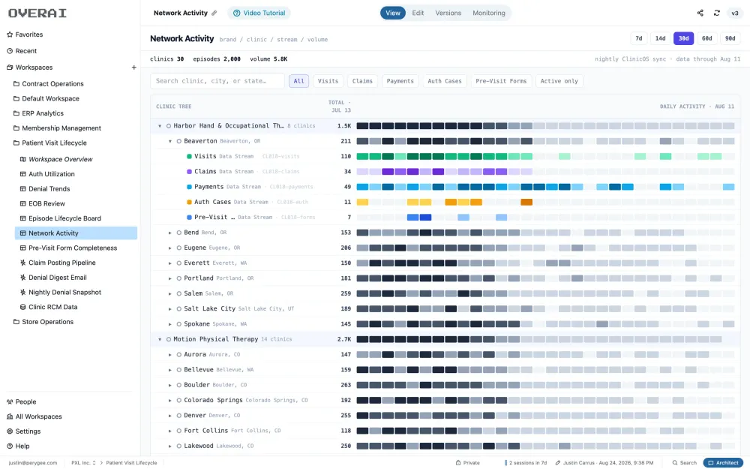Image resolution: width=750 pixels, height=469 pixels.
Task: Select the 90d time range
Action: pos(730,38)
